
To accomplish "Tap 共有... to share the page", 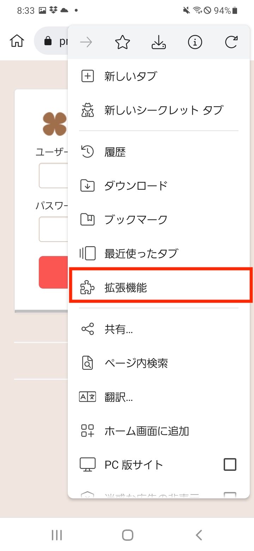I will tap(119, 330).
